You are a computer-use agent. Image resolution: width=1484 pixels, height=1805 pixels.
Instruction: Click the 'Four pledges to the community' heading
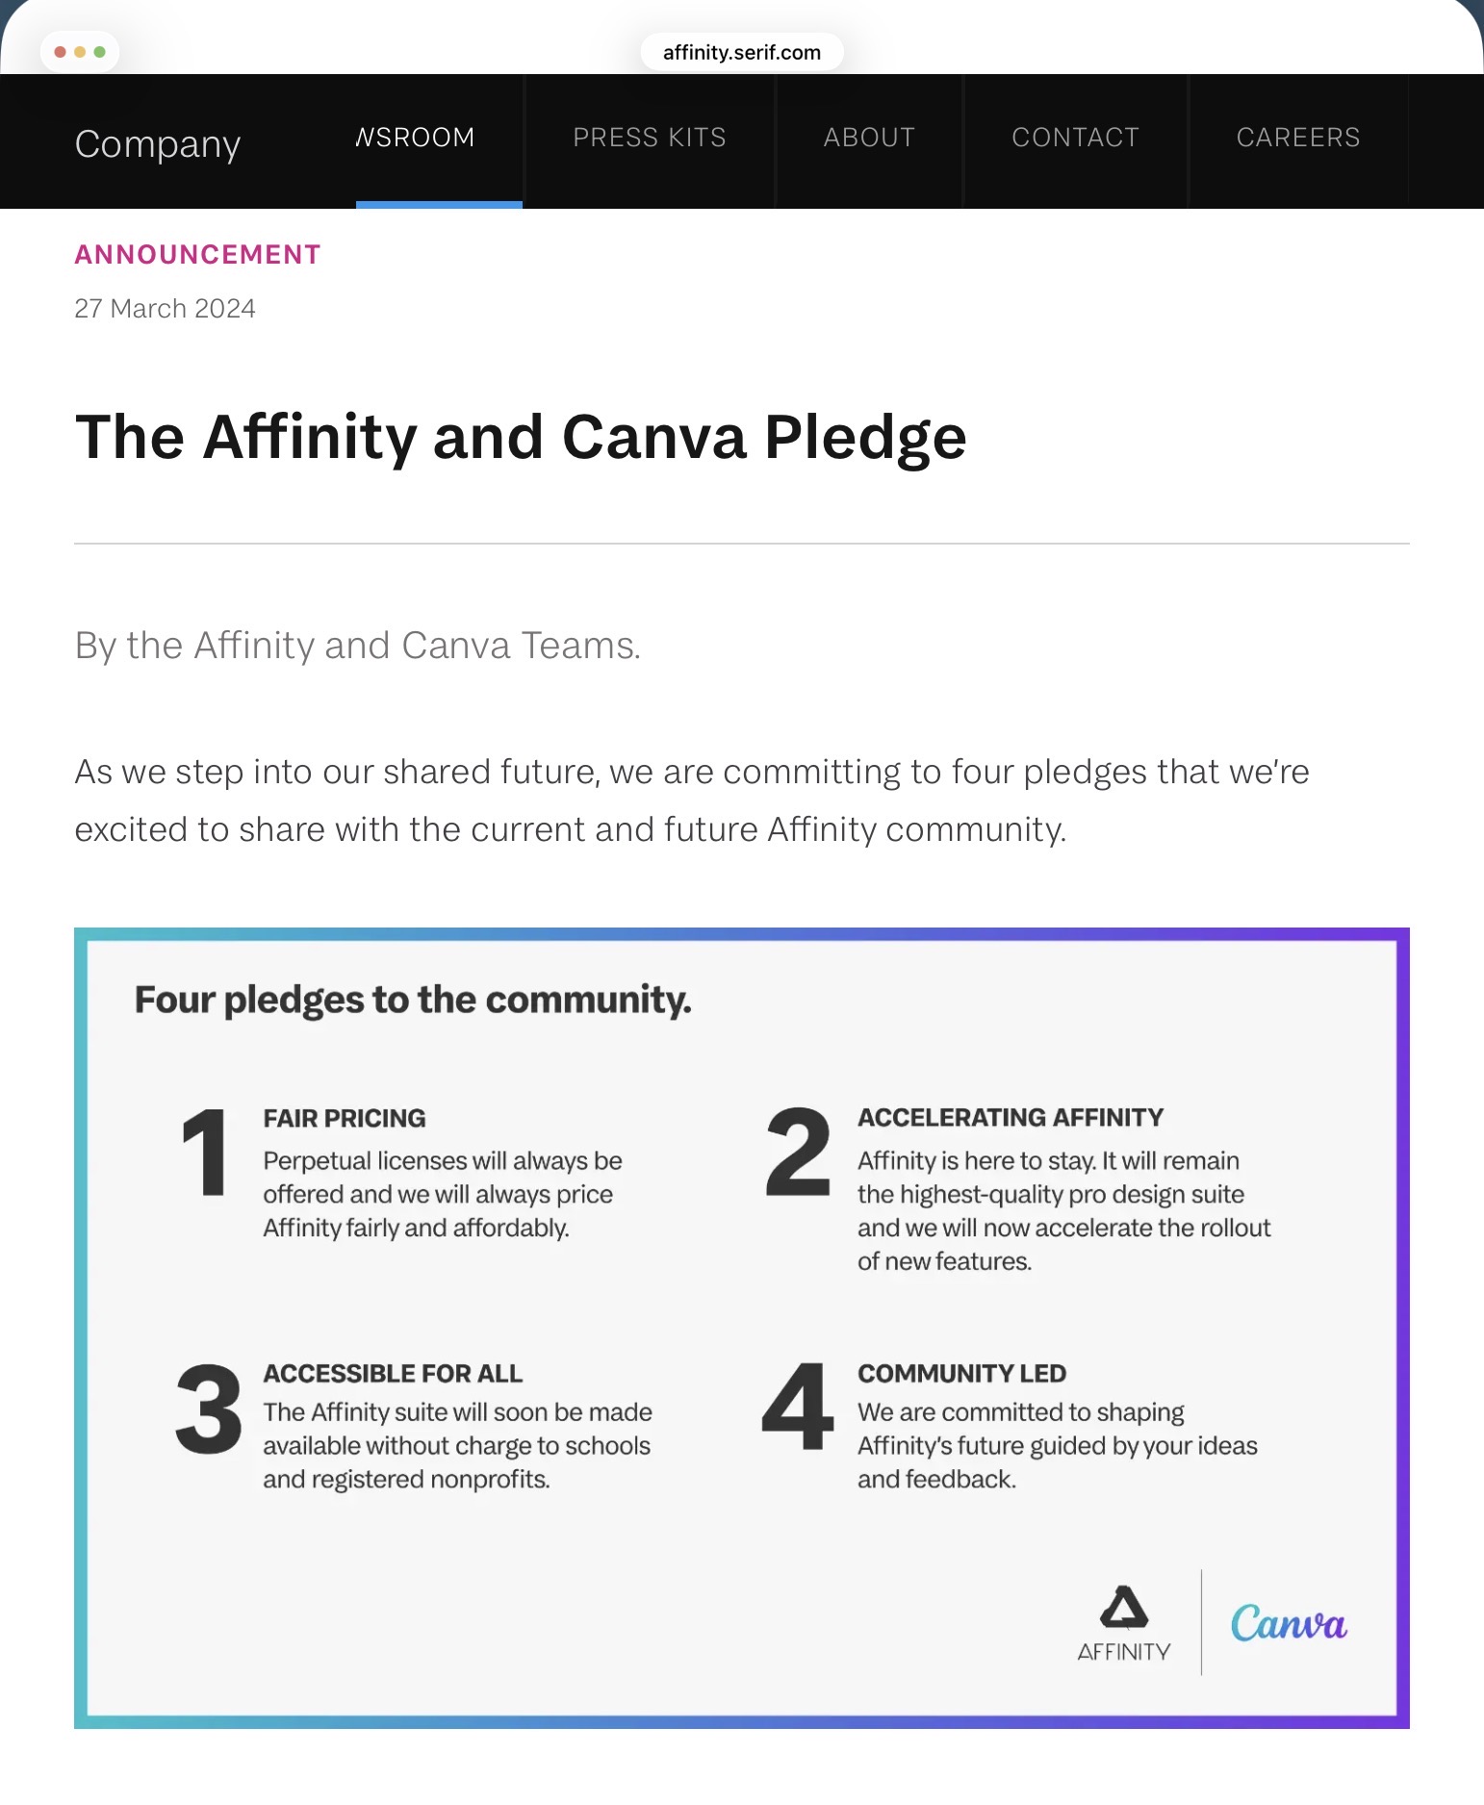coord(413,1000)
